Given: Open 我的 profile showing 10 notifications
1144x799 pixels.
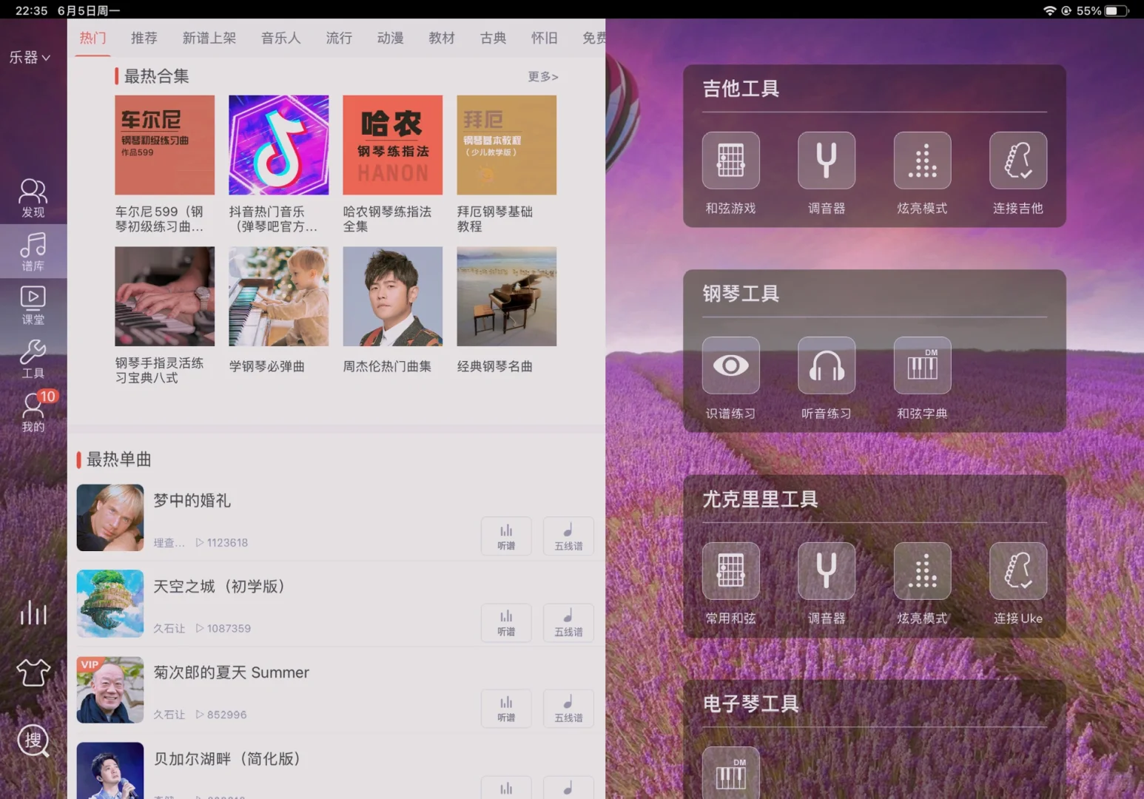Looking at the screenshot, I should [x=33, y=413].
